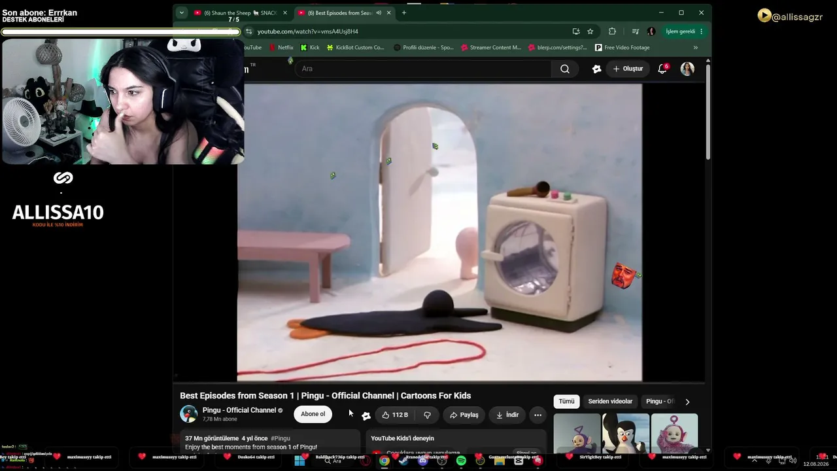Select the Pingu - Of... filter chip
This screenshot has width=837, height=471.
point(660,402)
